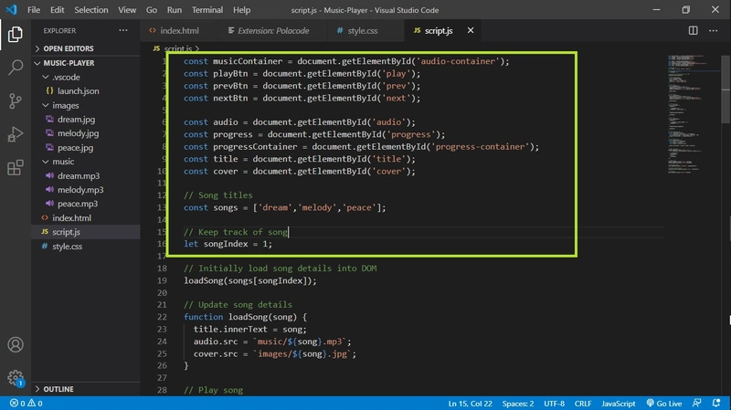This screenshot has height=410, width=731.
Task: Expand the OUTLINE section
Action: click(58, 389)
